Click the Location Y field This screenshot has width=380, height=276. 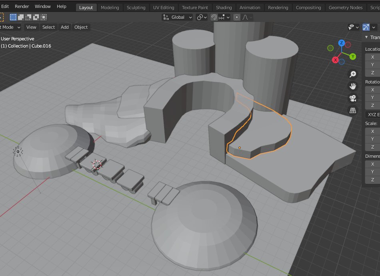[372, 65]
